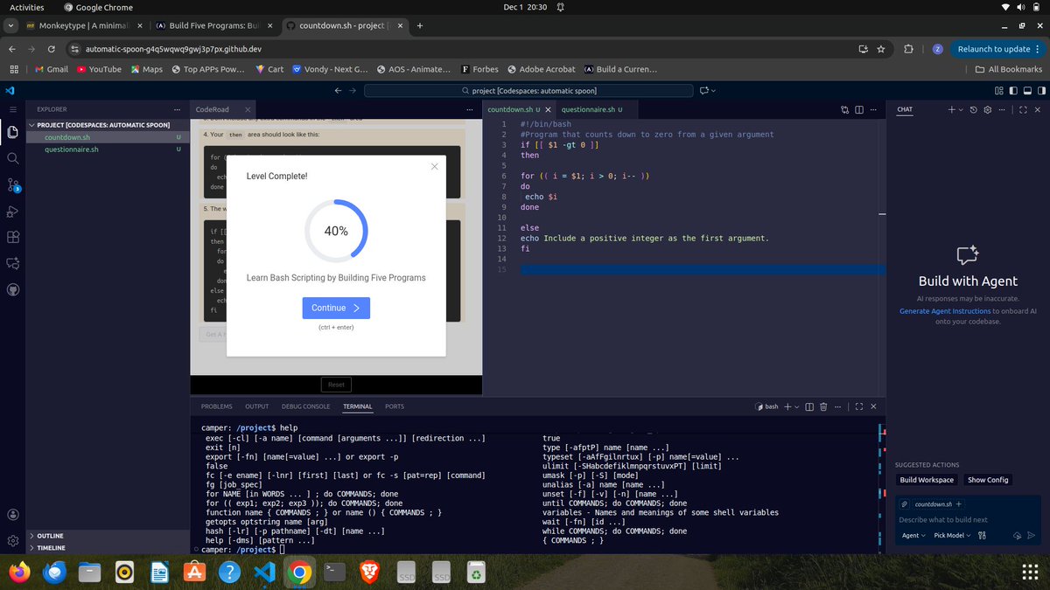
Task: Open Run and Debug view
Action: (12, 211)
